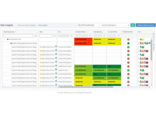Click the Risk Hierarchy filter text box
Image resolution: width=156 pixels, height=117 pixels.
18,36
